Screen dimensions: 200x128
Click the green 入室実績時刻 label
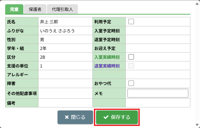pos(107,57)
